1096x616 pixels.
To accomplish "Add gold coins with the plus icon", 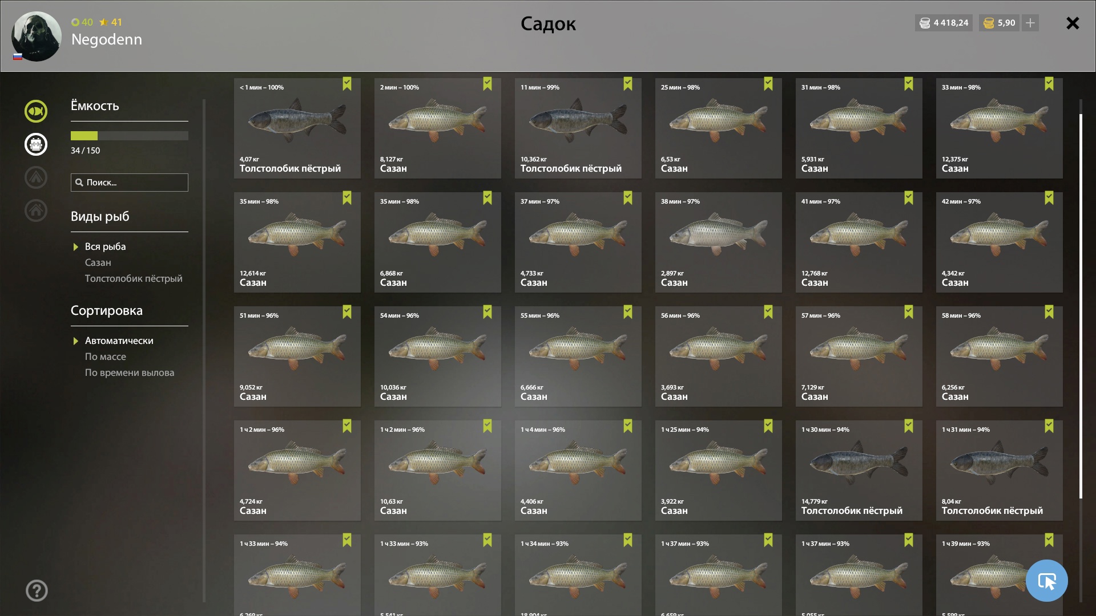I will point(1030,23).
